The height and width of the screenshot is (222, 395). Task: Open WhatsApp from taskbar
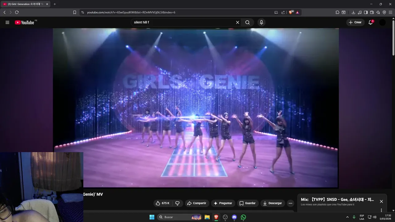click(x=243, y=217)
